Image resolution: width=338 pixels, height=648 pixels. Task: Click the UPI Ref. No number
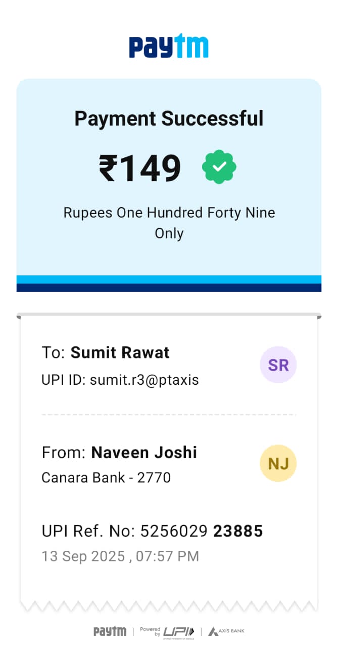click(x=201, y=531)
